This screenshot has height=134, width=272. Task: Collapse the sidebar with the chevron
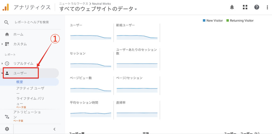(x=54, y=129)
